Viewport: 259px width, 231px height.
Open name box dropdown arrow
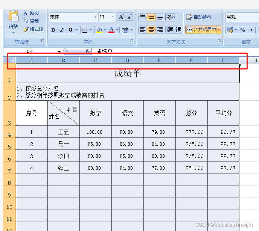pos(59,51)
